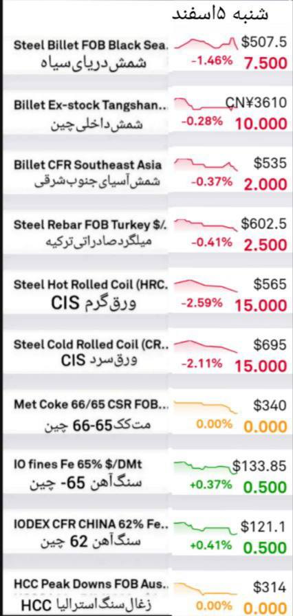Viewport: 293px width, 616px height.
Task: Select the CN¥3610 price
Action: coord(256,103)
